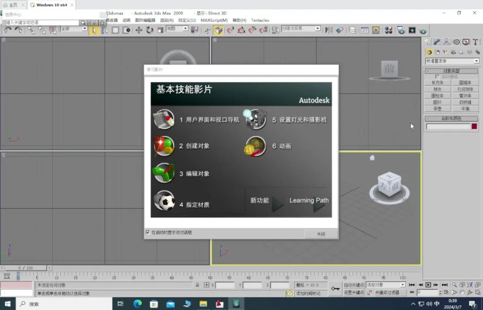The image size is (483, 310).
Task: Open the 创建选择集 named selection dropdown
Action: point(301,28)
